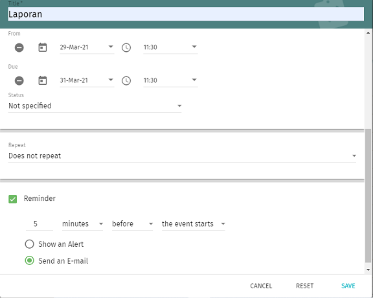Click the scrollbar down arrow

[x=368, y=269]
